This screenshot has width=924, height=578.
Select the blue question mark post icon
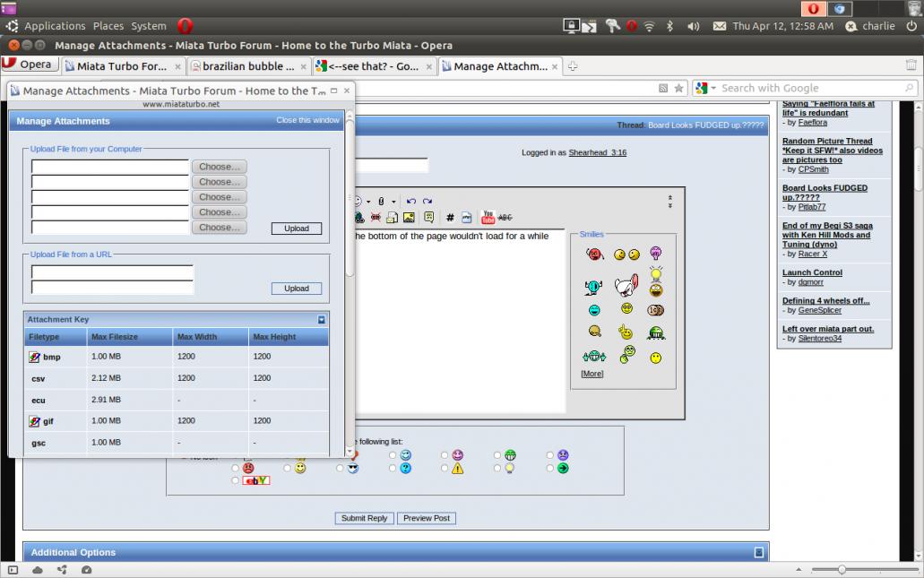405,468
